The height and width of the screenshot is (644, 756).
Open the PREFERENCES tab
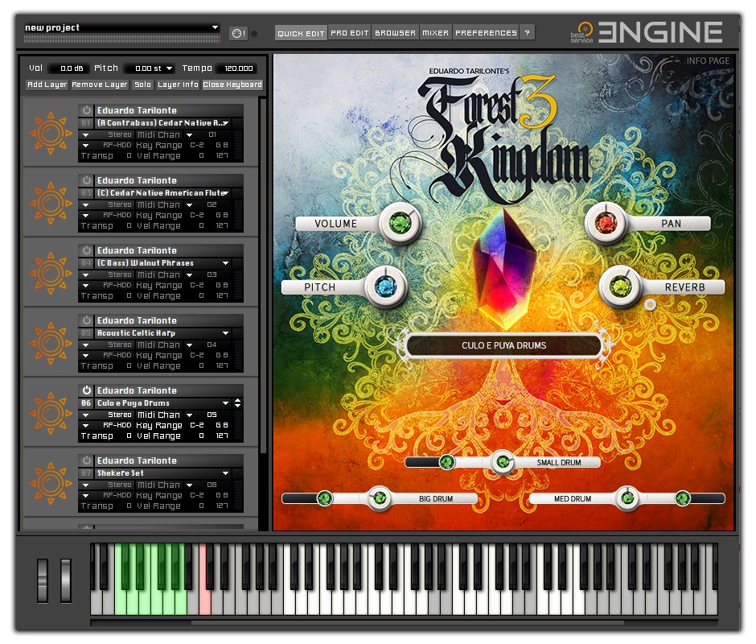pos(486,33)
